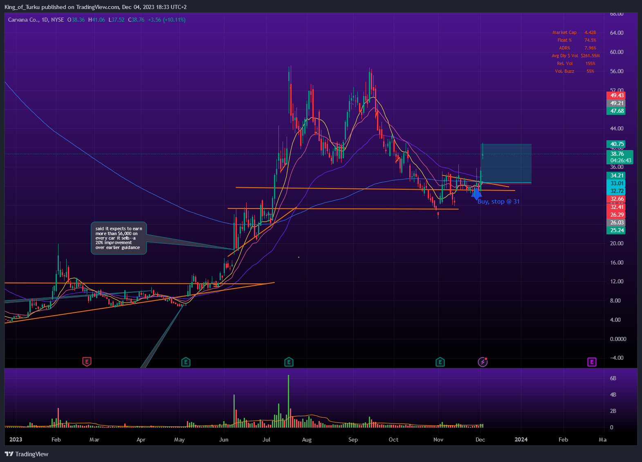Image resolution: width=642 pixels, height=462 pixels.
Task: Click the green 47.68 price label
Action: [x=616, y=111]
